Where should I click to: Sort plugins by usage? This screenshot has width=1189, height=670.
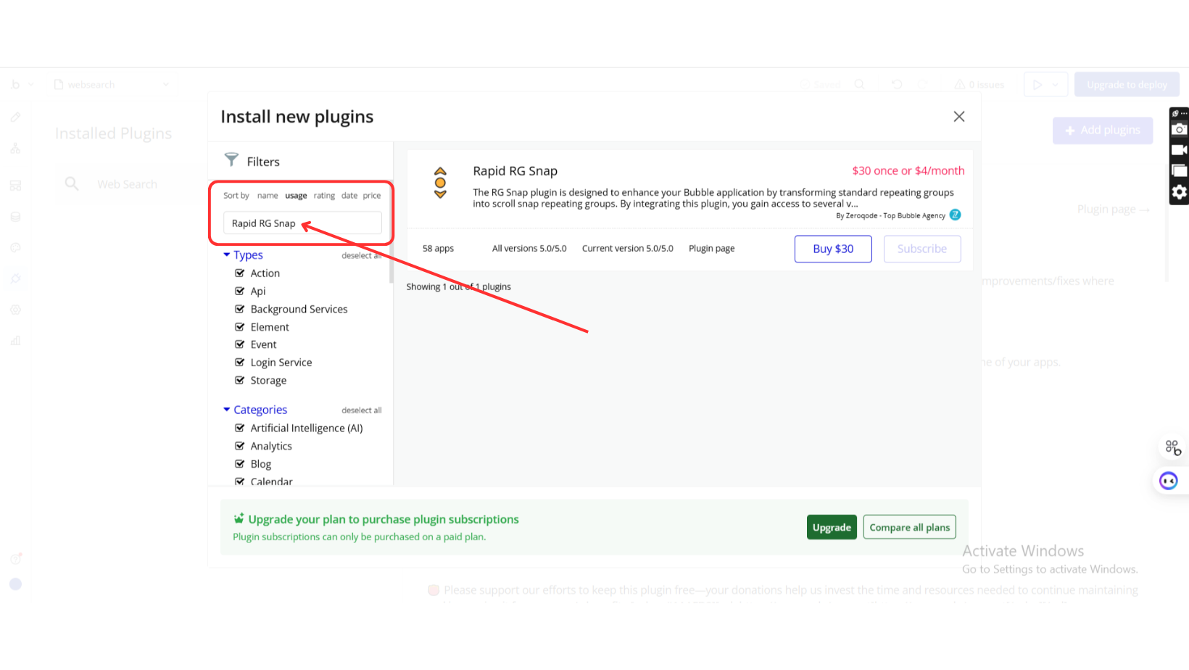tap(296, 195)
